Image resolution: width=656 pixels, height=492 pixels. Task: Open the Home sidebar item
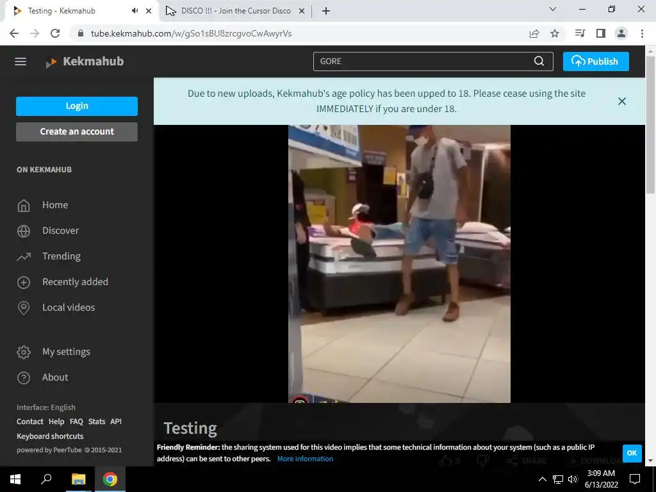[x=55, y=205]
